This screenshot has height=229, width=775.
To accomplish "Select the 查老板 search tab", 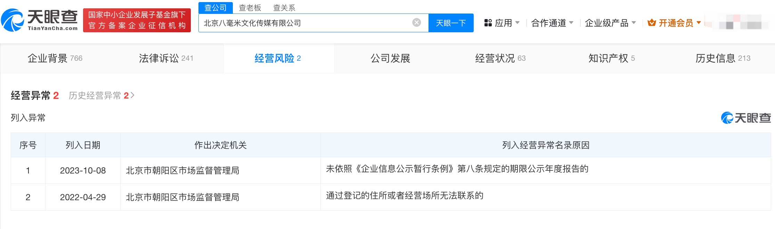I will 250,8.
